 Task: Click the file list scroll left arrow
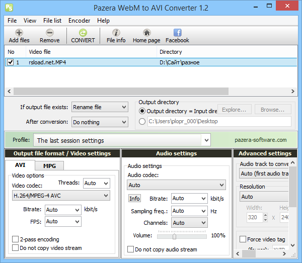[x=9, y=91]
